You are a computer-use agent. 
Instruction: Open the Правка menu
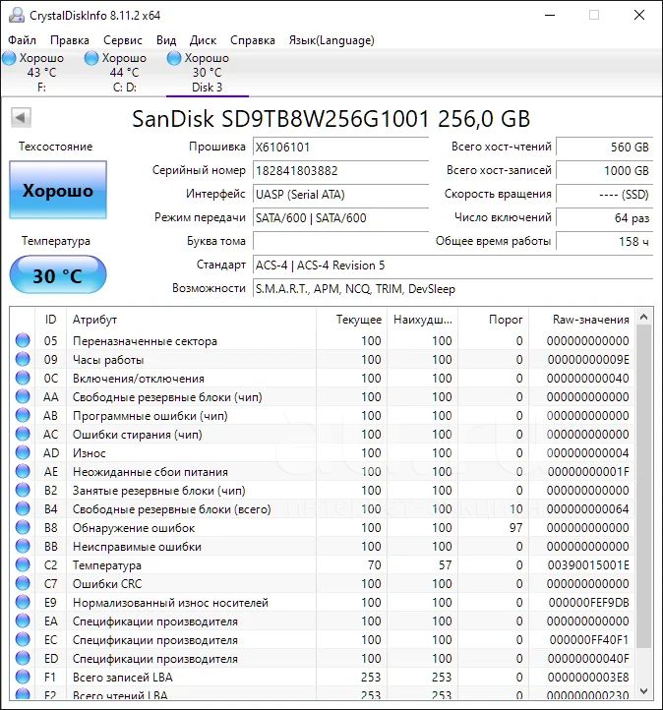click(x=69, y=40)
